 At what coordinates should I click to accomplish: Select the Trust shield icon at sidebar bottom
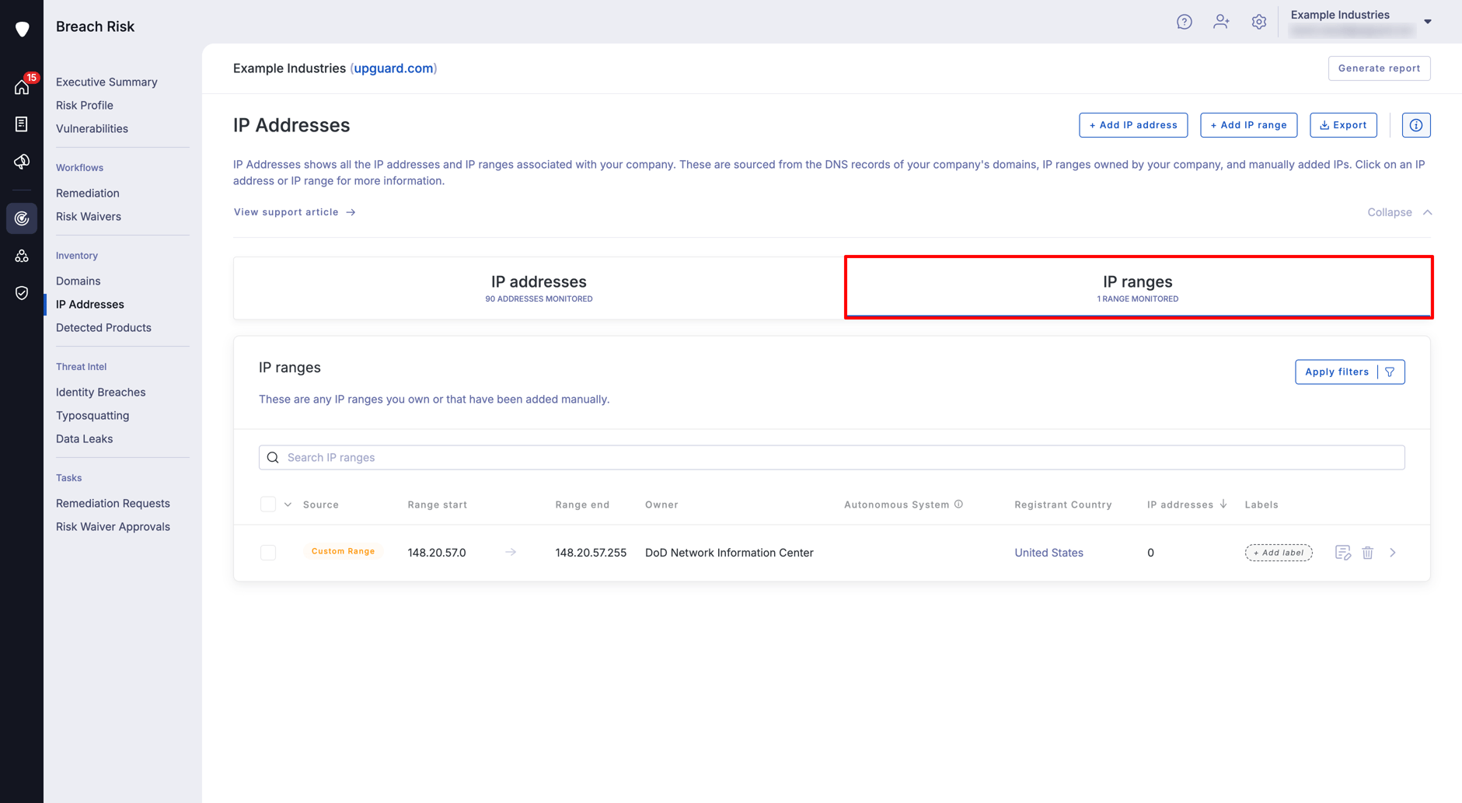click(x=21, y=293)
